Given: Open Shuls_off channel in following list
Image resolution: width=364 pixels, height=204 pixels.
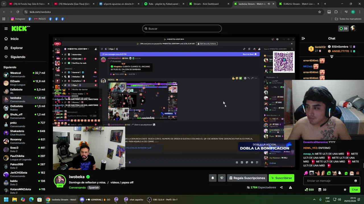Looking at the screenshot, I should [x=24, y=116].
